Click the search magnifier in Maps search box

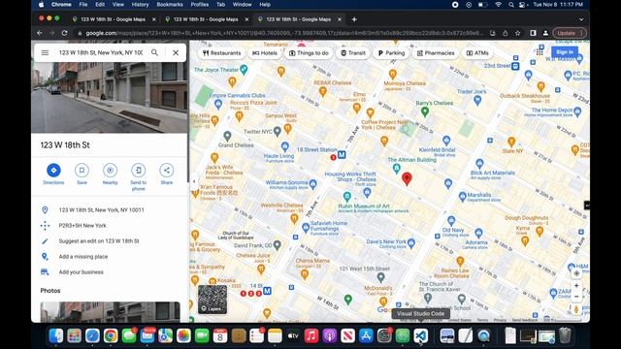[154, 52]
